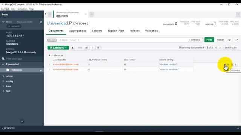This screenshot has height=135, width=241.
Task: Click the Id_Profesor cell with value 2
Action: 105,69
